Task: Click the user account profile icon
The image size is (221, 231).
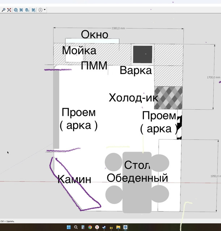Action: (x=40, y=10)
